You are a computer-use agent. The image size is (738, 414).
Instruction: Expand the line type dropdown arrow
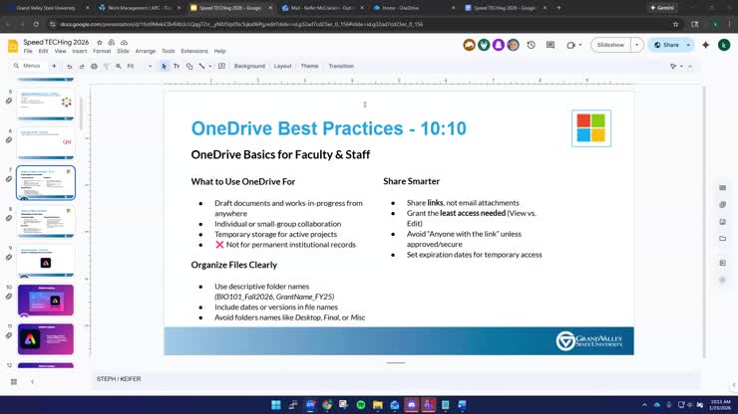click(x=209, y=67)
